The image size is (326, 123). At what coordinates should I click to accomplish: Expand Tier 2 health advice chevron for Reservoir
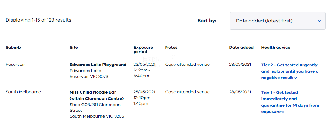pyautogui.click(x=295, y=78)
